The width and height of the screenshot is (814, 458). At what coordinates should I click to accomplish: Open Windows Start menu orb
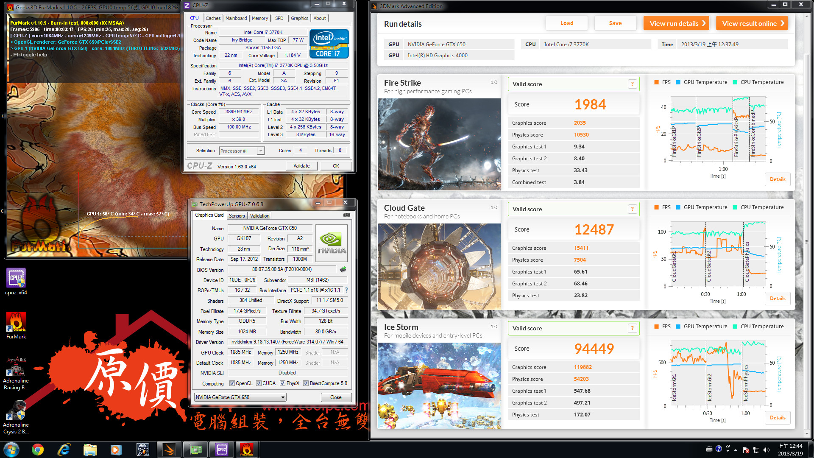coord(11,450)
